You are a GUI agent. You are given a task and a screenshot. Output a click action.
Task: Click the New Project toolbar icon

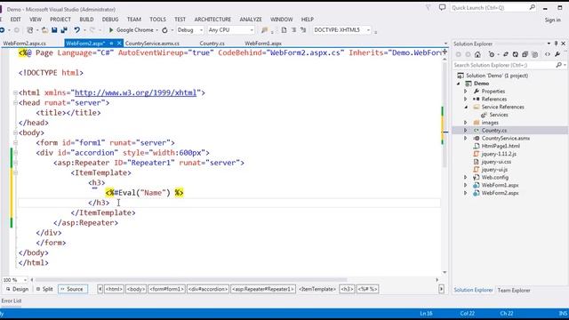pos(30,30)
